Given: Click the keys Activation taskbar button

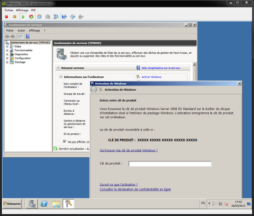Looking at the screenshot, I should (x=68, y=204).
